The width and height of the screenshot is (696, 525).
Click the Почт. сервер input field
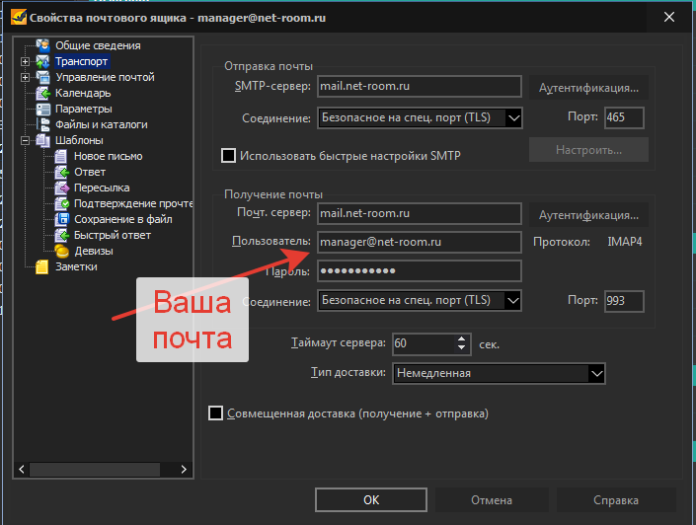pyautogui.click(x=420, y=213)
